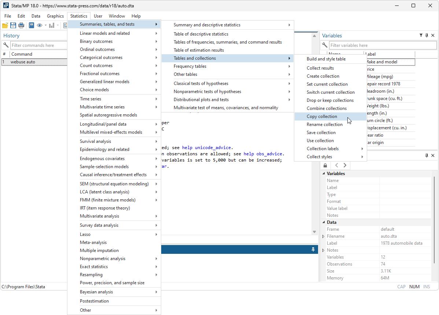Expand the Notes row under Data
Image resolution: width=439 pixels, height=315 pixels.
(323, 251)
